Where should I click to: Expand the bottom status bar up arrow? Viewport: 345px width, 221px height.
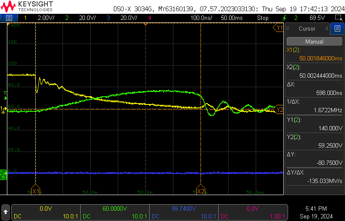pos(6,212)
